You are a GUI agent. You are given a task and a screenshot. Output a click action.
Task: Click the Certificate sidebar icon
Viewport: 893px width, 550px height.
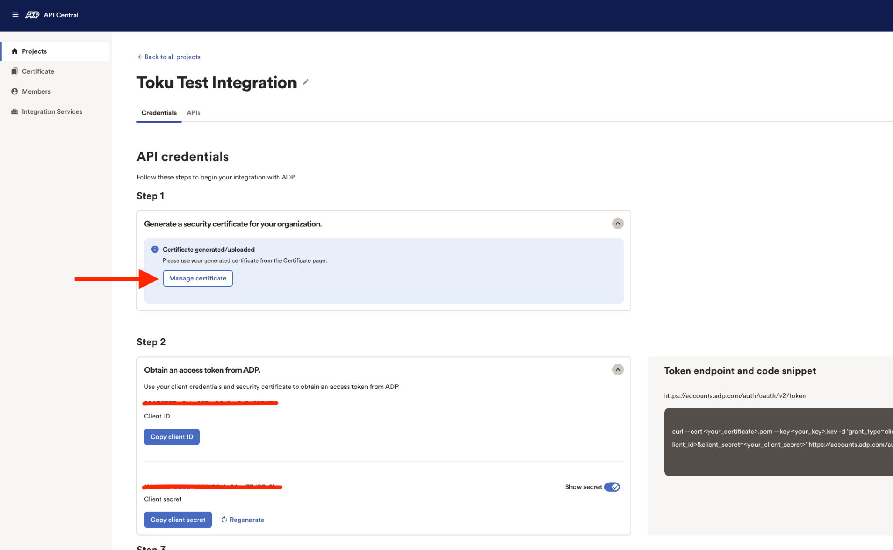14,71
